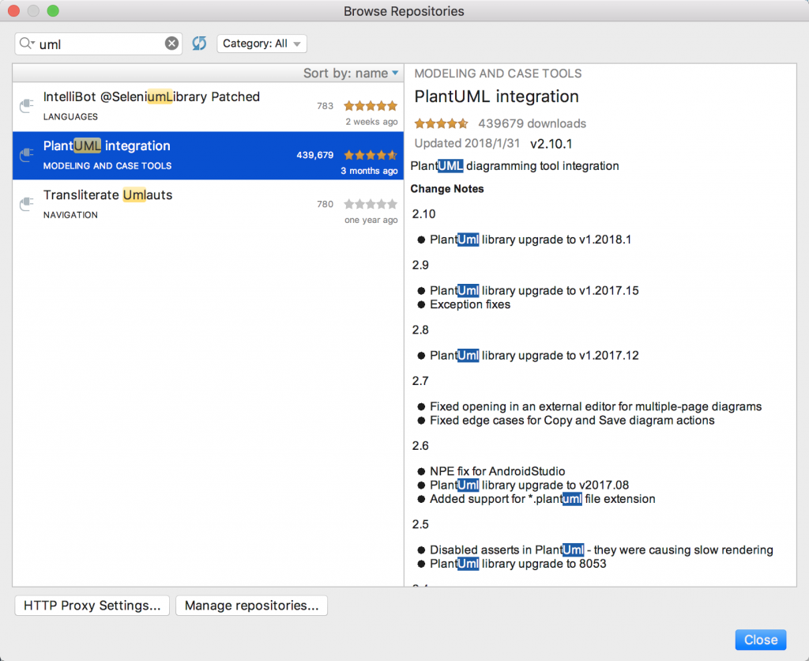Viewport: 809px width, 661px height.
Task: Open HTTP Proxy Settings
Action: pos(92,605)
